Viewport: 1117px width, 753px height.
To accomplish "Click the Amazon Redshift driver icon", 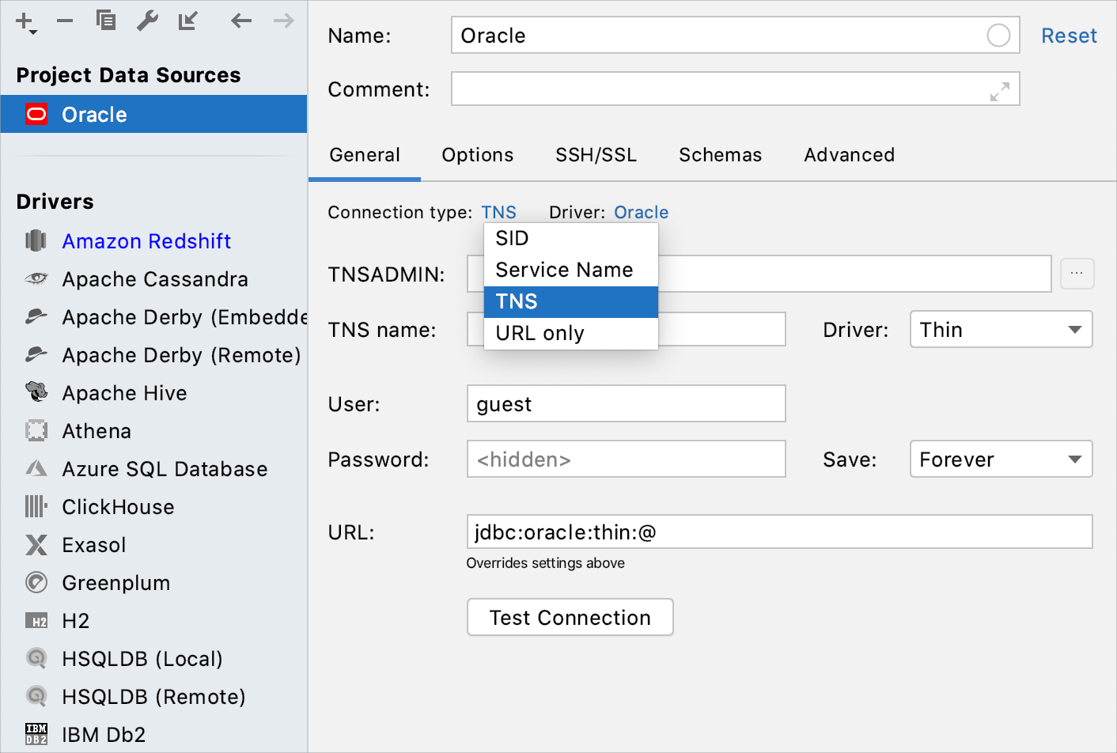I will pyautogui.click(x=36, y=240).
